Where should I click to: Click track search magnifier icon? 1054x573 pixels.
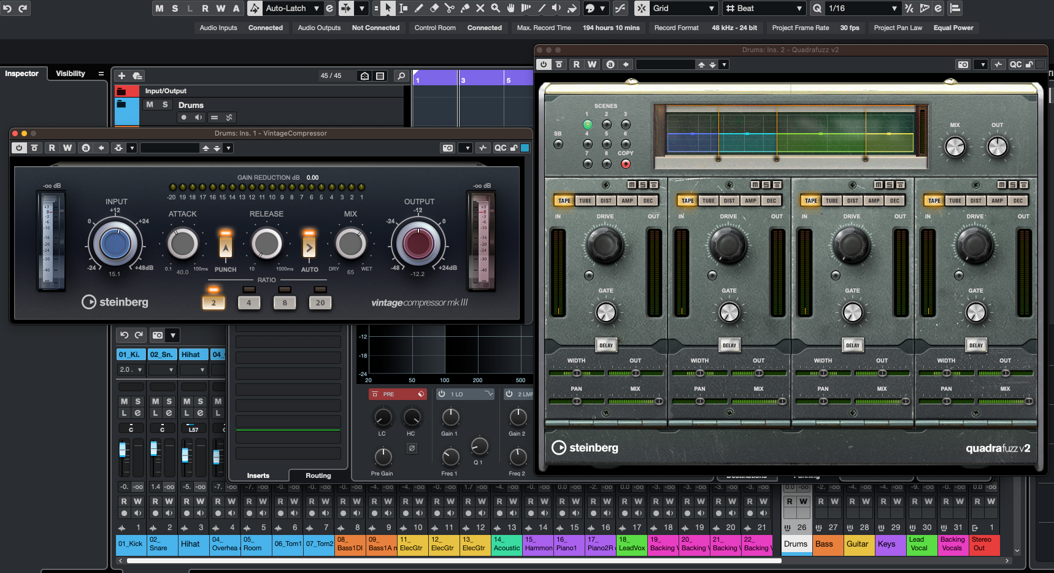tap(401, 75)
